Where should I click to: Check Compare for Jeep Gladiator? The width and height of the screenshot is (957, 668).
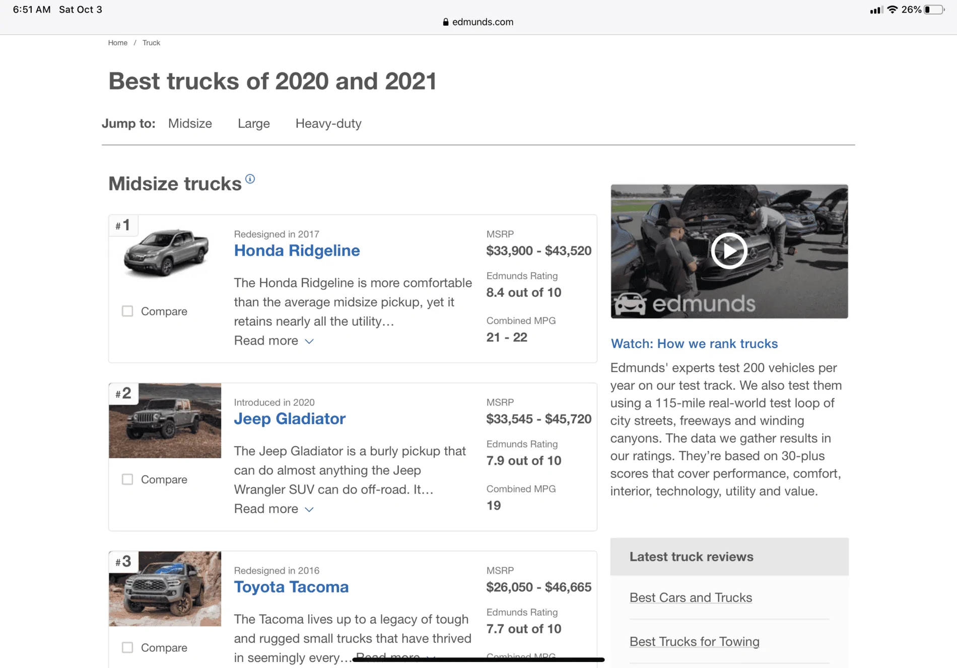[x=127, y=479]
